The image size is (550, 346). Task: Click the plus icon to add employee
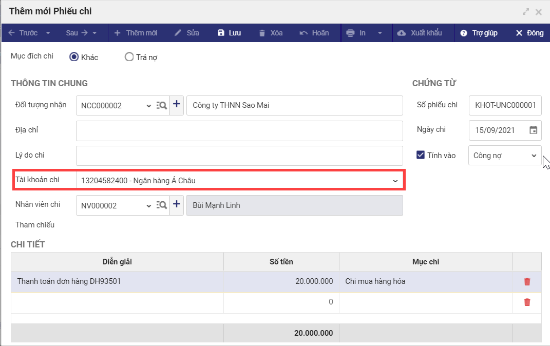click(177, 205)
